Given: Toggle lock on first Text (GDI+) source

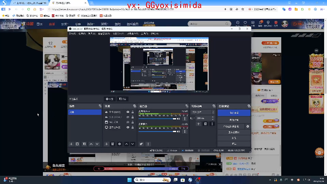Looking at the screenshot, I should (x=132, y=112).
